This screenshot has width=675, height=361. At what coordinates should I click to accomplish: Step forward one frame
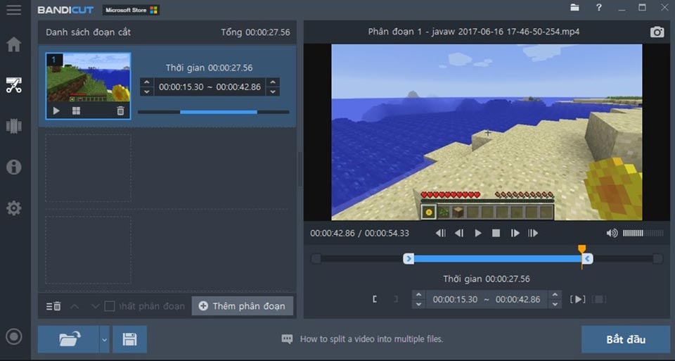[515, 233]
